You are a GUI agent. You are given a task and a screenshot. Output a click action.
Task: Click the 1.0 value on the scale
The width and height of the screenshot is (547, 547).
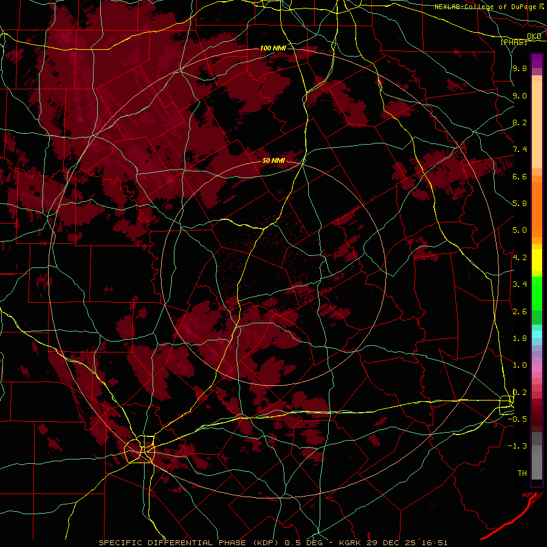(x=520, y=365)
